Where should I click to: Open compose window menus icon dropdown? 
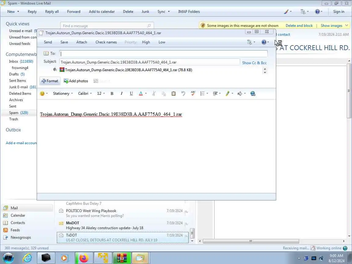tap(251, 42)
